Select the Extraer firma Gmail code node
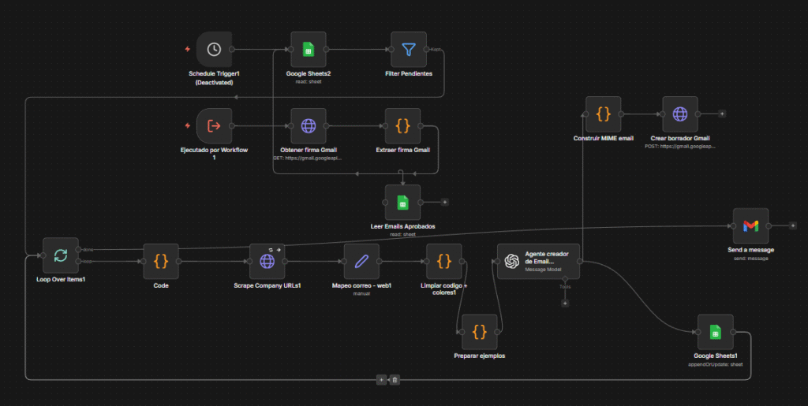This screenshot has width=808, height=406. tap(402, 125)
